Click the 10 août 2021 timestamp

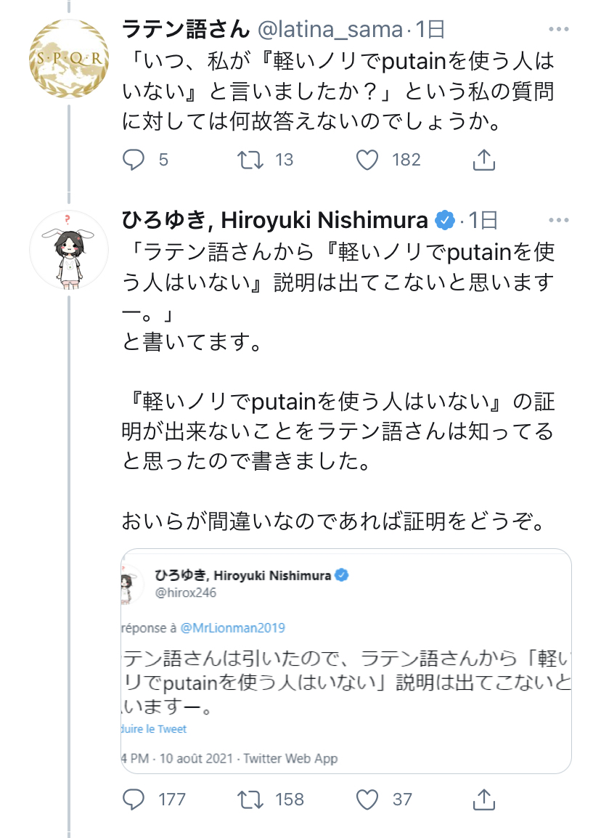coord(196,758)
